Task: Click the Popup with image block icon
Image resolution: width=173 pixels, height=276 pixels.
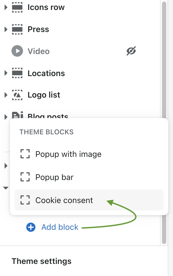Action: pyautogui.click(x=25, y=154)
